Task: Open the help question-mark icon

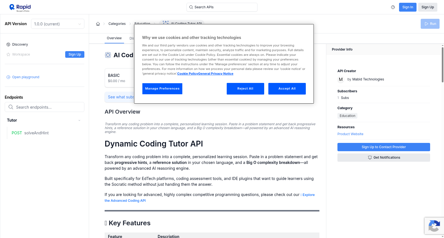Action: tap(393, 7)
